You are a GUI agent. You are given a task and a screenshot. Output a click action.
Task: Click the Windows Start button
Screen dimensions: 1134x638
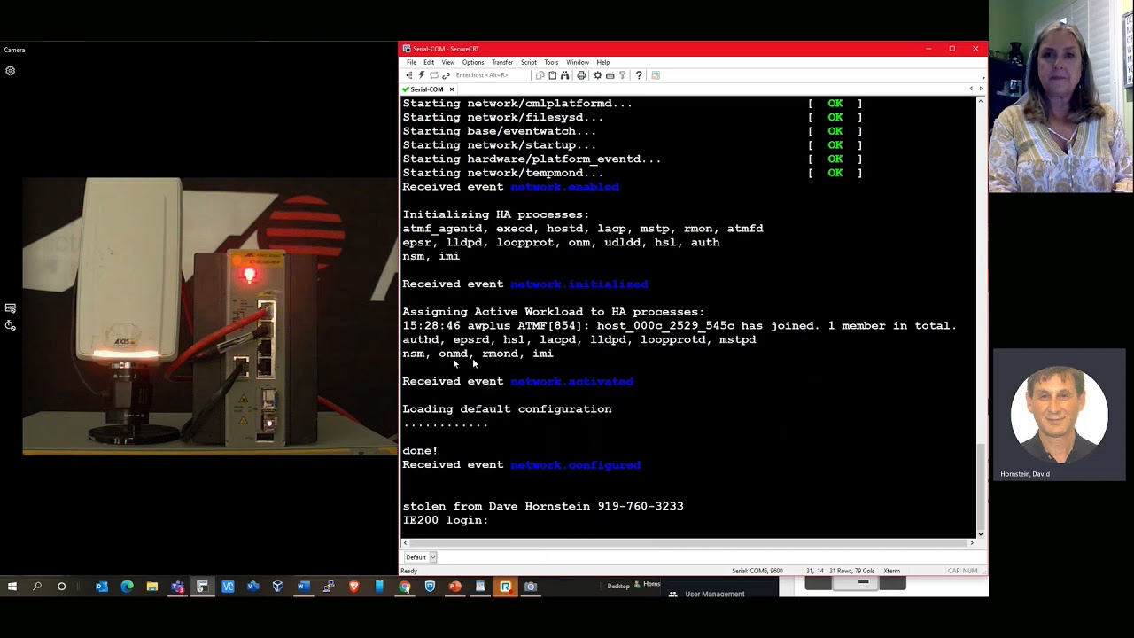coord(12,587)
